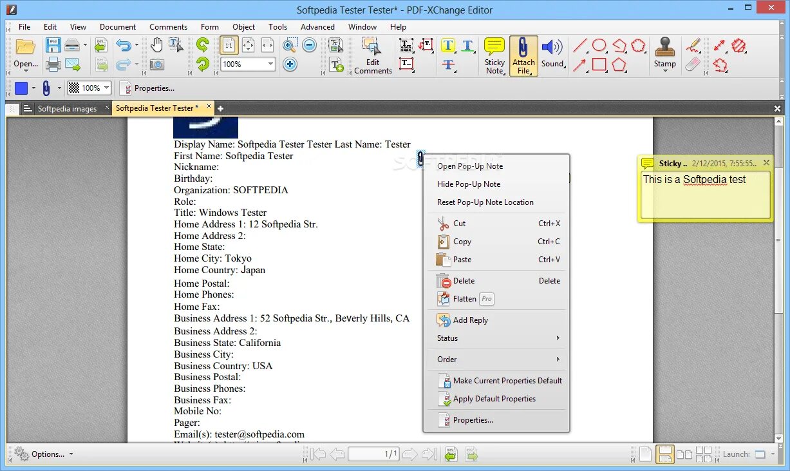
Task: Toggle Actual Size 1:1 view
Action: click(229, 45)
